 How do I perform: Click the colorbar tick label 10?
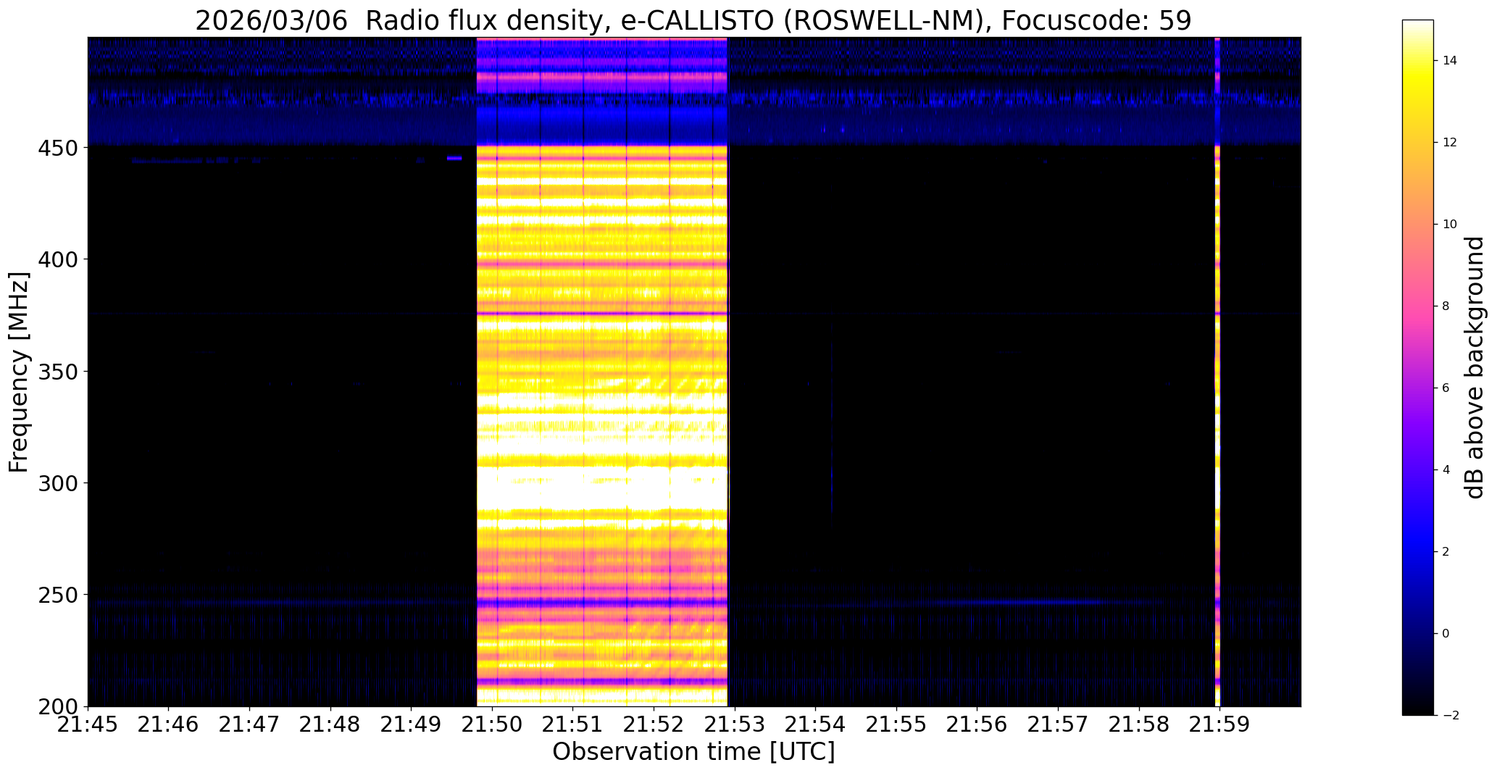[x=1450, y=224]
